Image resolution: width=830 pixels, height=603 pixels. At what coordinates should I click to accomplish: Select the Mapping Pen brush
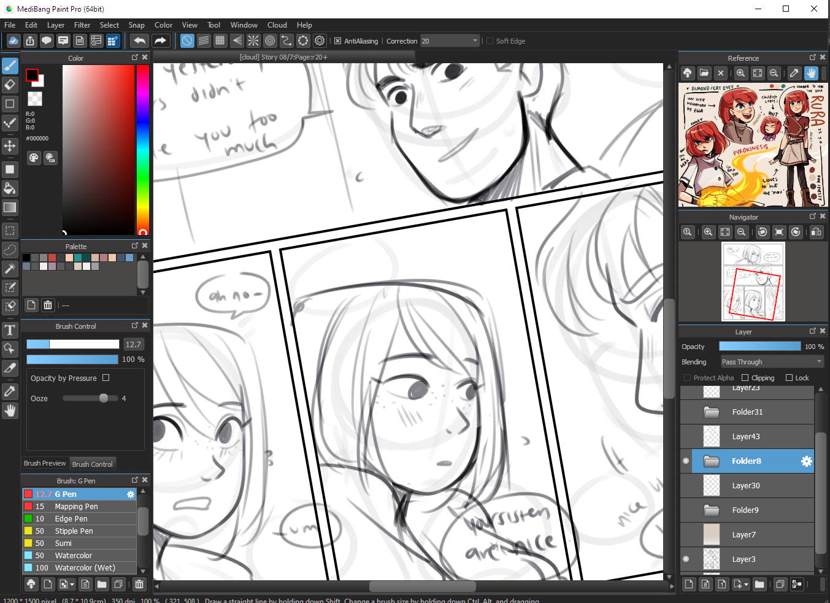79,507
